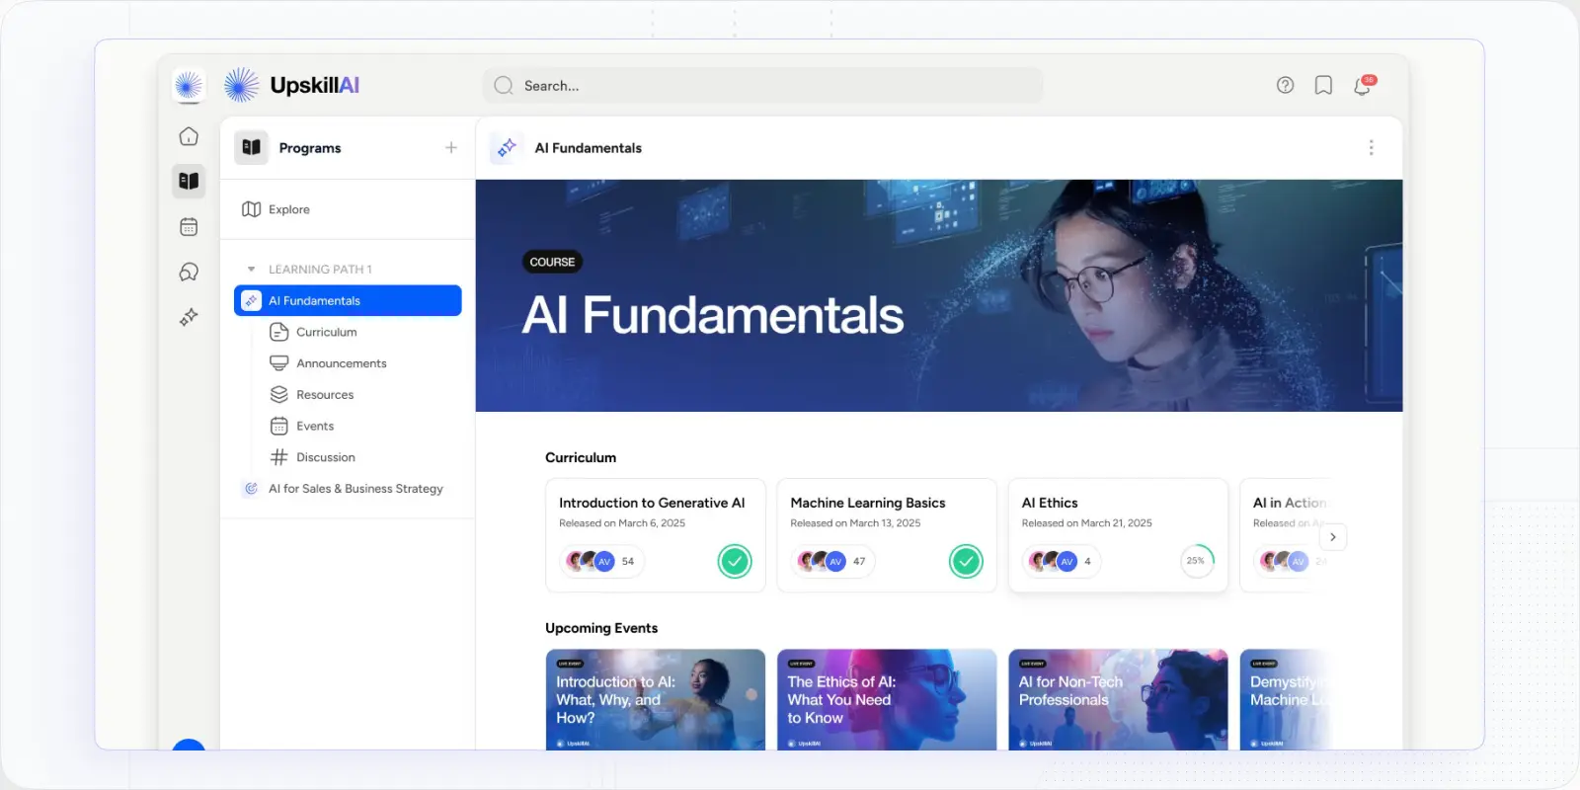Click the Explore map icon
The image size is (1580, 790).
click(252, 209)
